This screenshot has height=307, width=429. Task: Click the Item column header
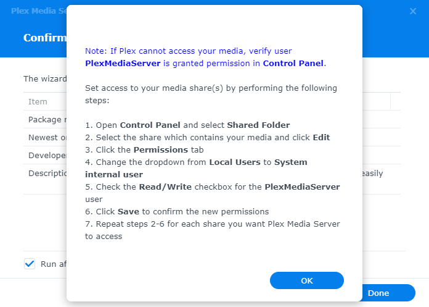coord(38,101)
